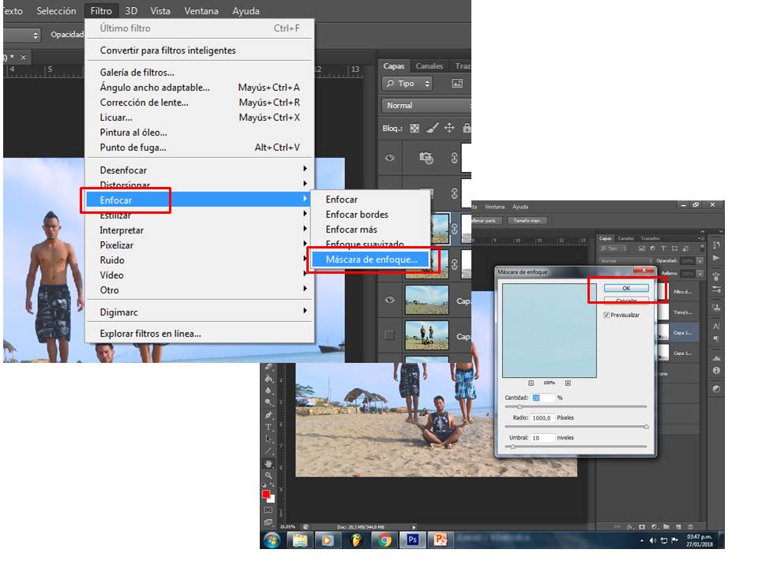Hide the layer with visible eye near Cap
Image resolution: width=758 pixels, height=568 pixels.
click(x=389, y=300)
